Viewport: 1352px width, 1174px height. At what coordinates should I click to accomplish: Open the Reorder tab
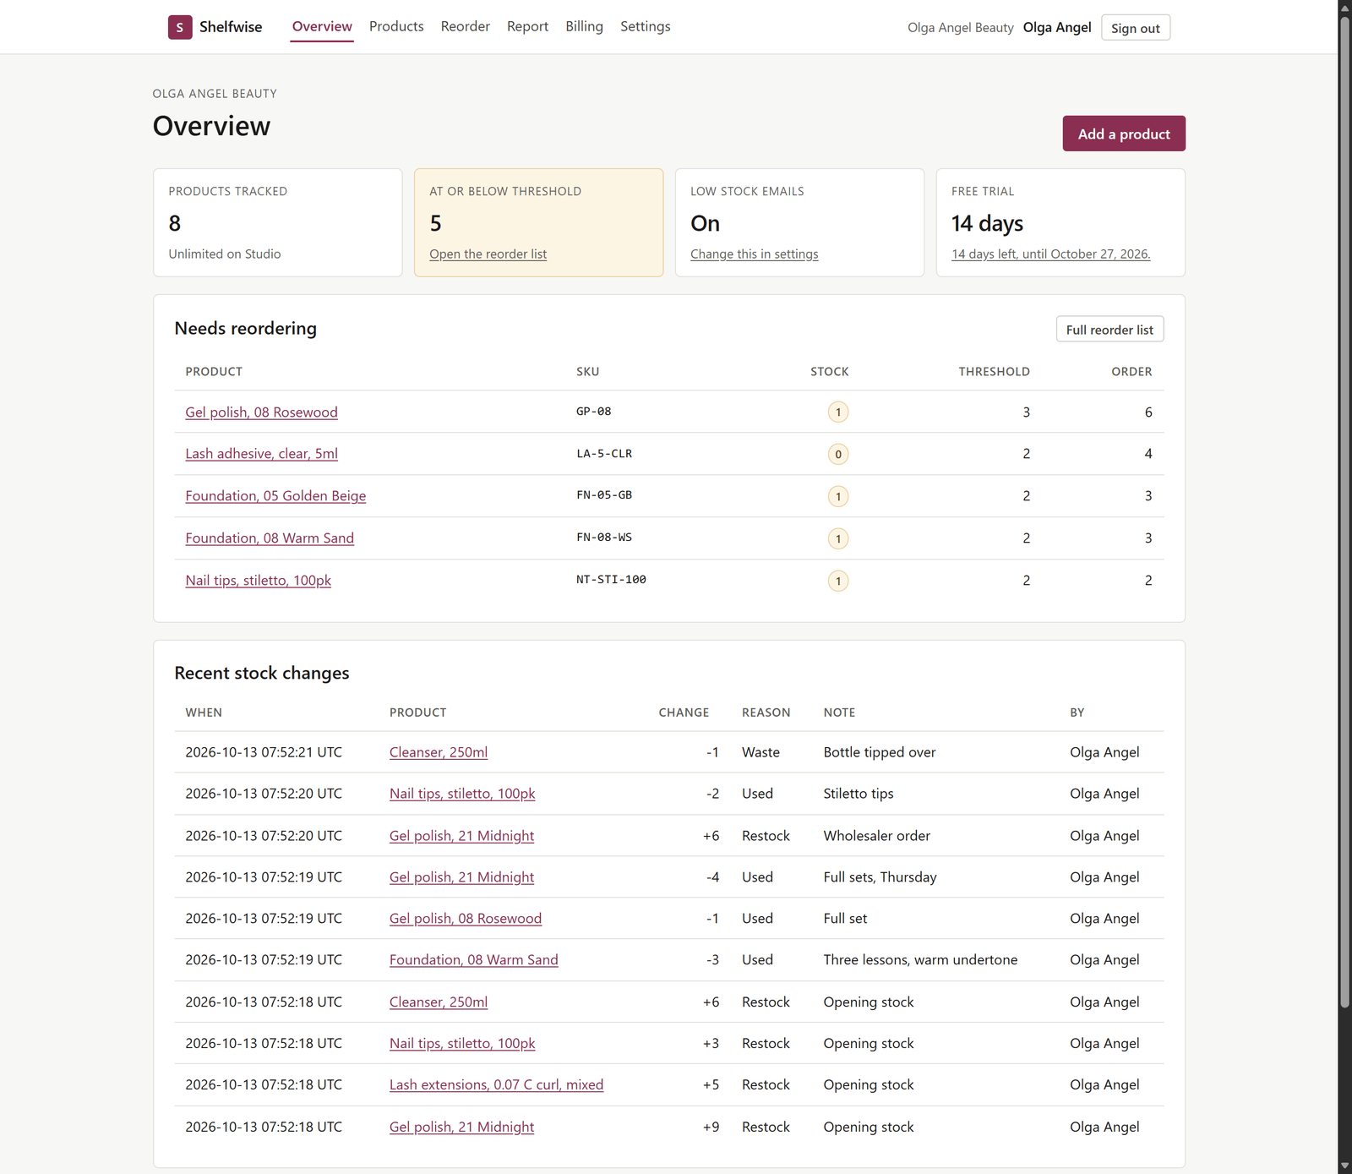pyautogui.click(x=466, y=26)
